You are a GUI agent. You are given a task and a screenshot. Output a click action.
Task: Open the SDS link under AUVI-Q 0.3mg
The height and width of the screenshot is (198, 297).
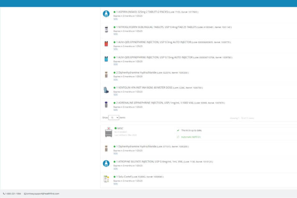[115, 49]
